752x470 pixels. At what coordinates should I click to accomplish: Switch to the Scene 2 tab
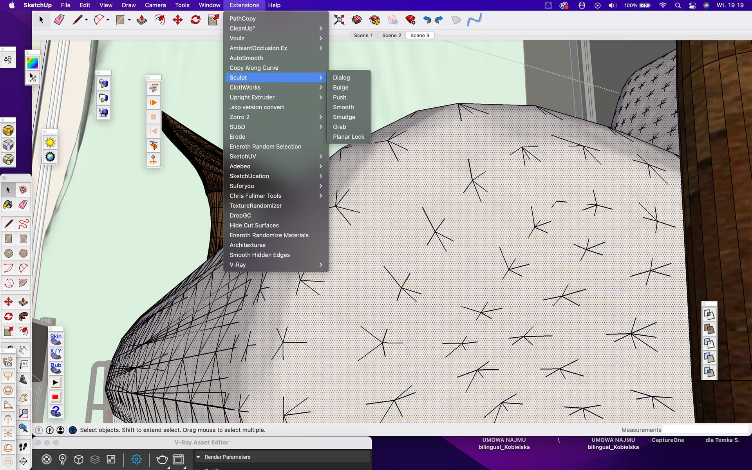(x=391, y=35)
